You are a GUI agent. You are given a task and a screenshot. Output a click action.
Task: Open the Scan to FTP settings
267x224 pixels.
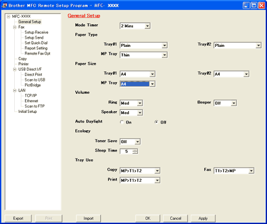[x=34, y=106]
